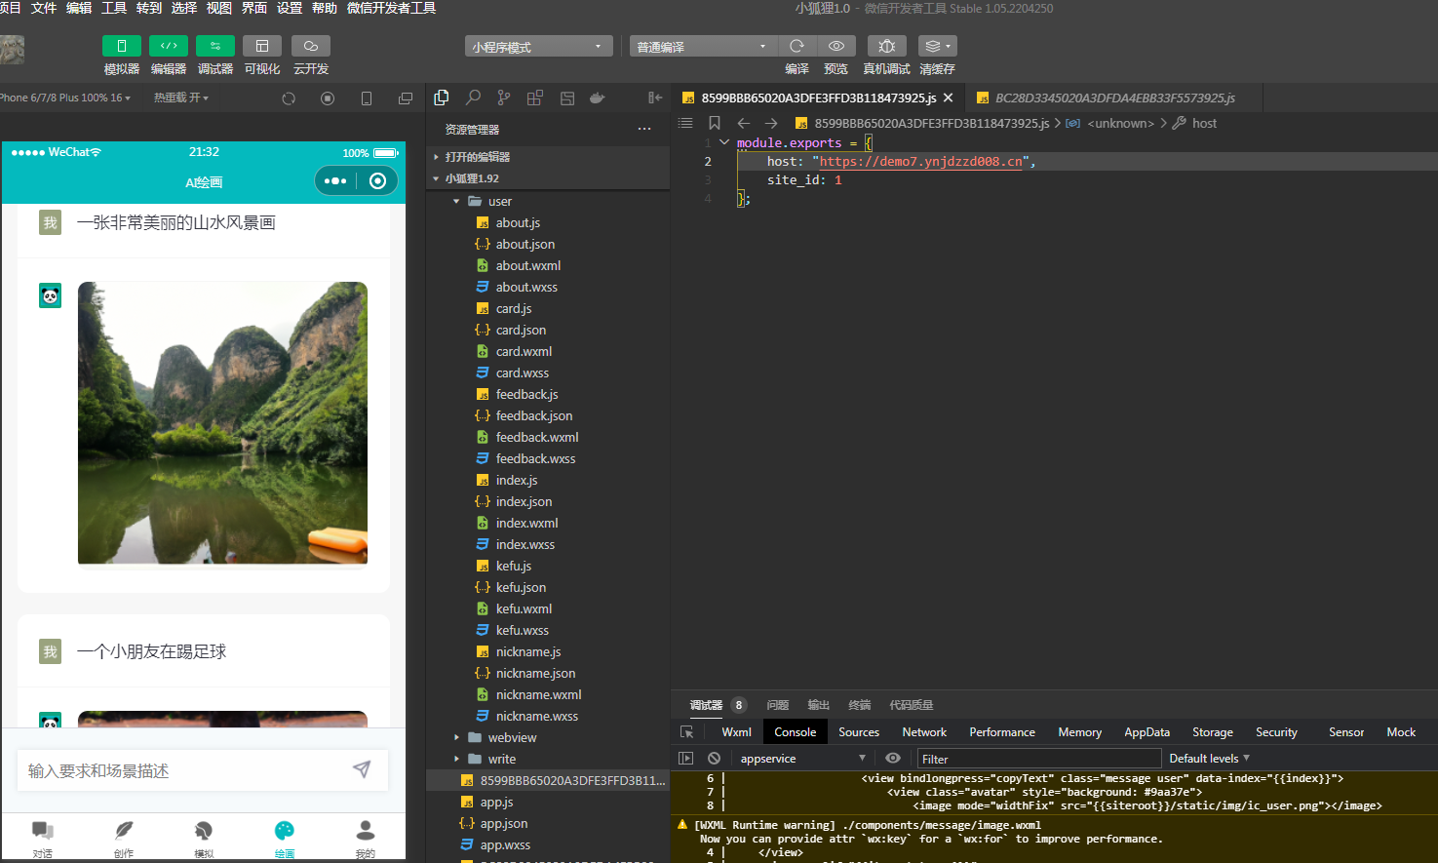This screenshot has width=1438, height=863.
Task: Click the editor outline list icon
Action: click(685, 123)
